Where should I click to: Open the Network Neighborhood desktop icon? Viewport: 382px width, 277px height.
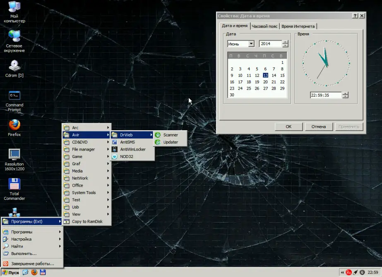[x=14, y=41]
